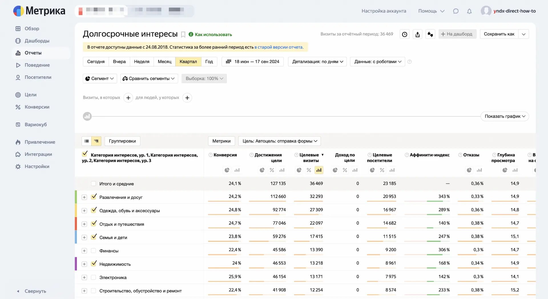Open the Детализация: по дням dropdown
Screen dimensions: 548x299
coord(317,62)
